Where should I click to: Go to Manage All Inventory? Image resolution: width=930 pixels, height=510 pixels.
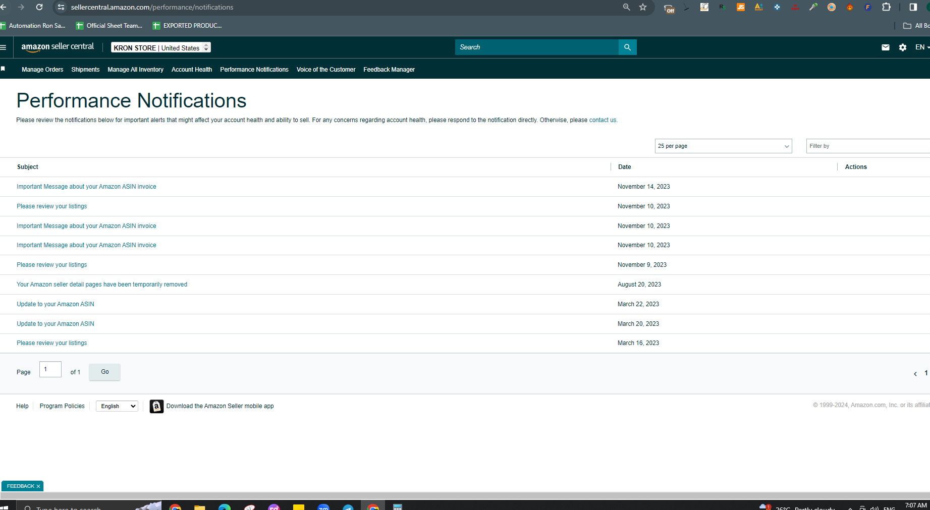(135, 70)
